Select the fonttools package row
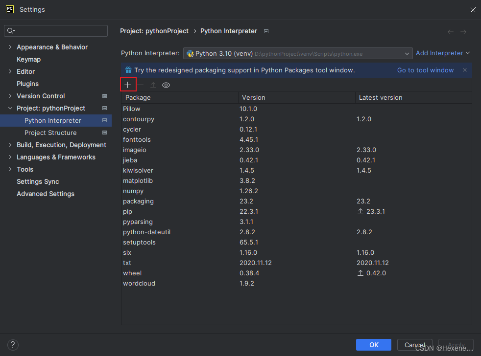This screenshot has height=356, width=481. click(x=297, y=140)
